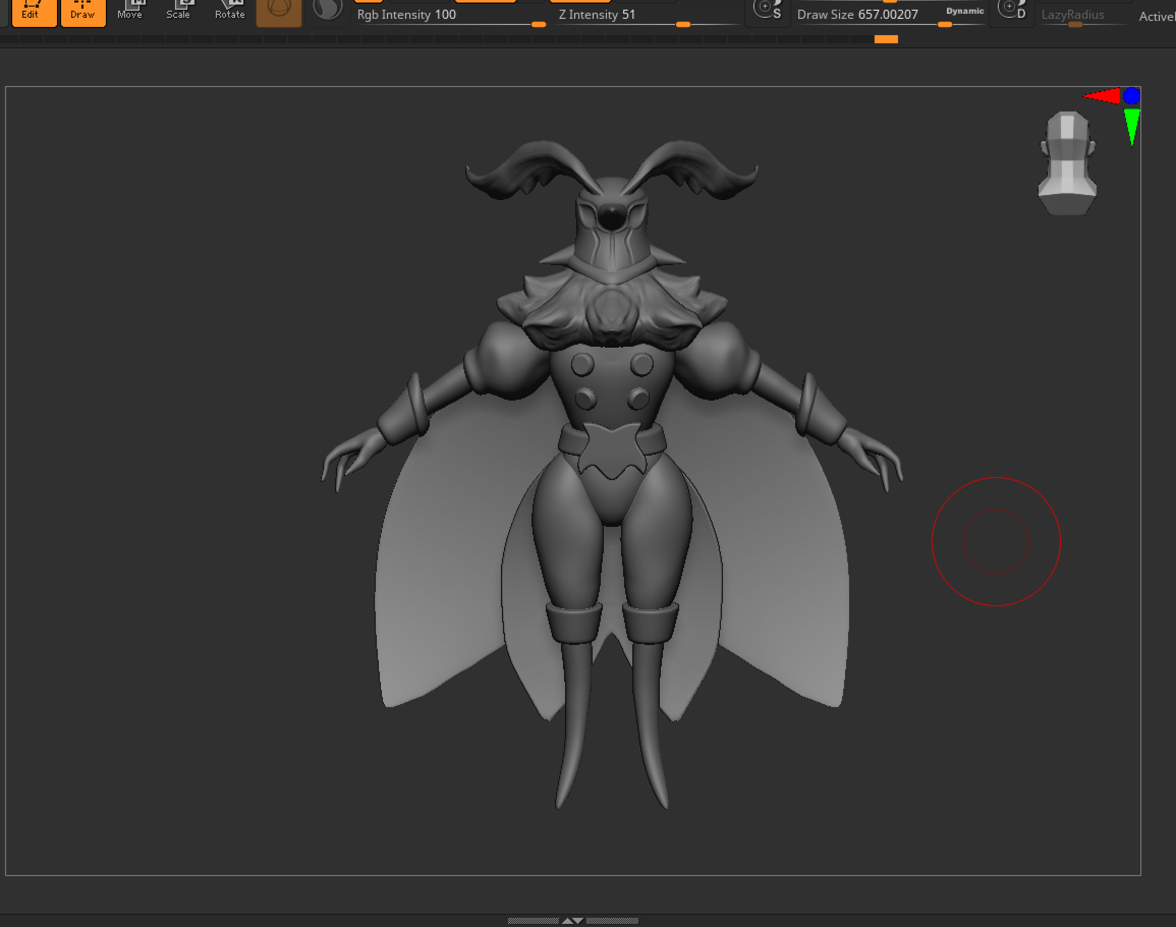1176x927 pixels.
Task: Select the Rotate transform tool
Action: click(230, 12)
